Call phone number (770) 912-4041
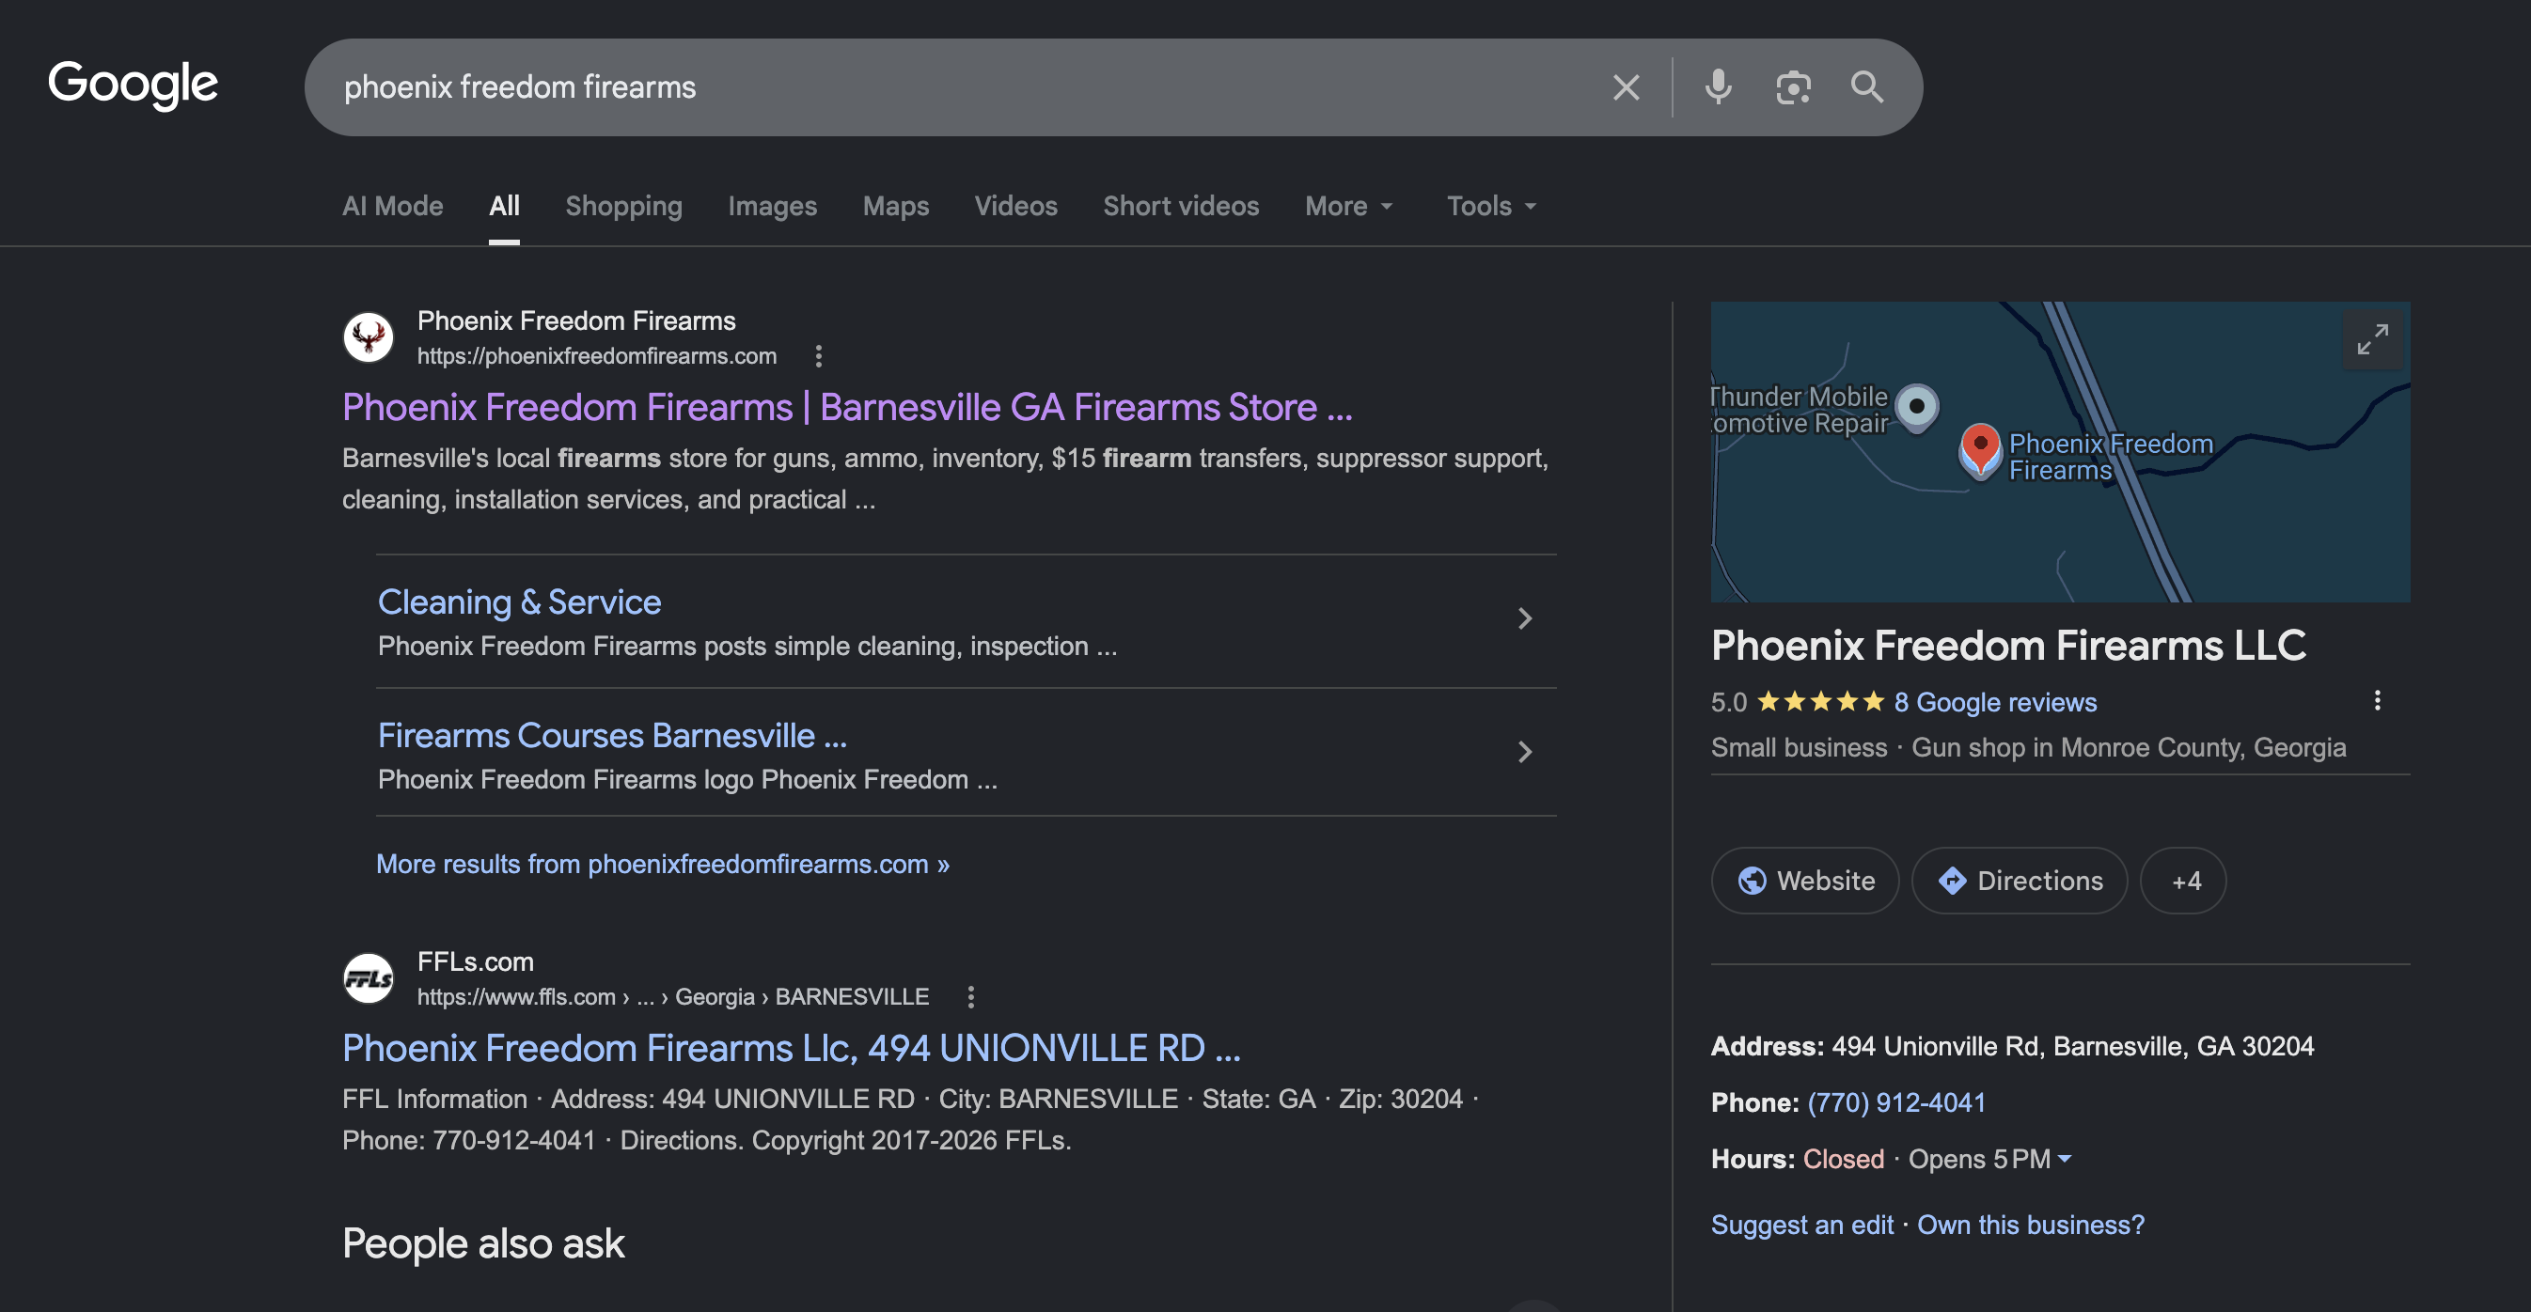 point(1896,1101)
